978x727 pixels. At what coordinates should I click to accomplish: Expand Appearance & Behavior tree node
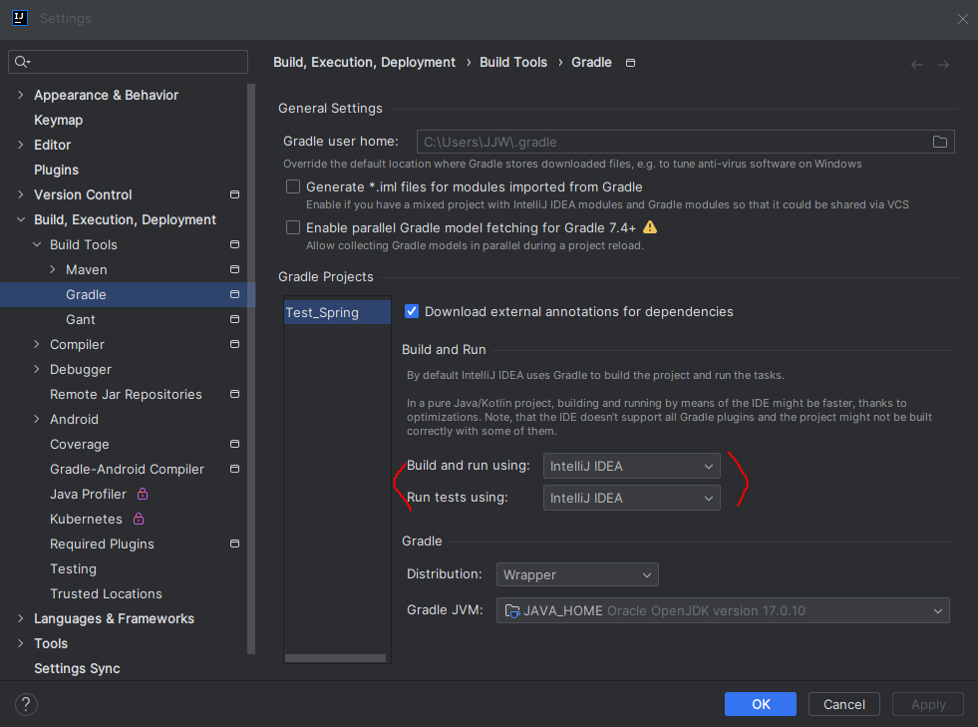pos(21,95)
